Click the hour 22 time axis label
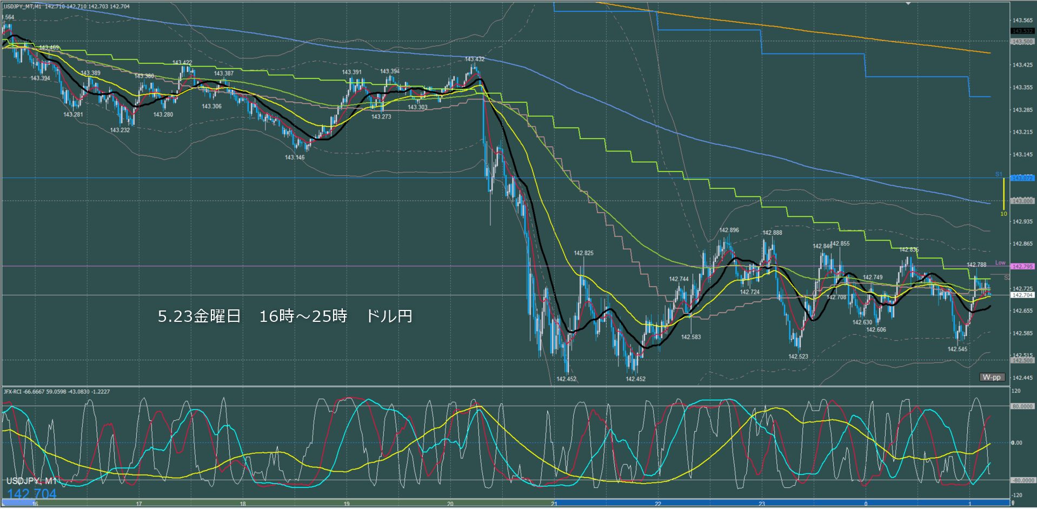The image size is (1037, 509). (658, 504)
